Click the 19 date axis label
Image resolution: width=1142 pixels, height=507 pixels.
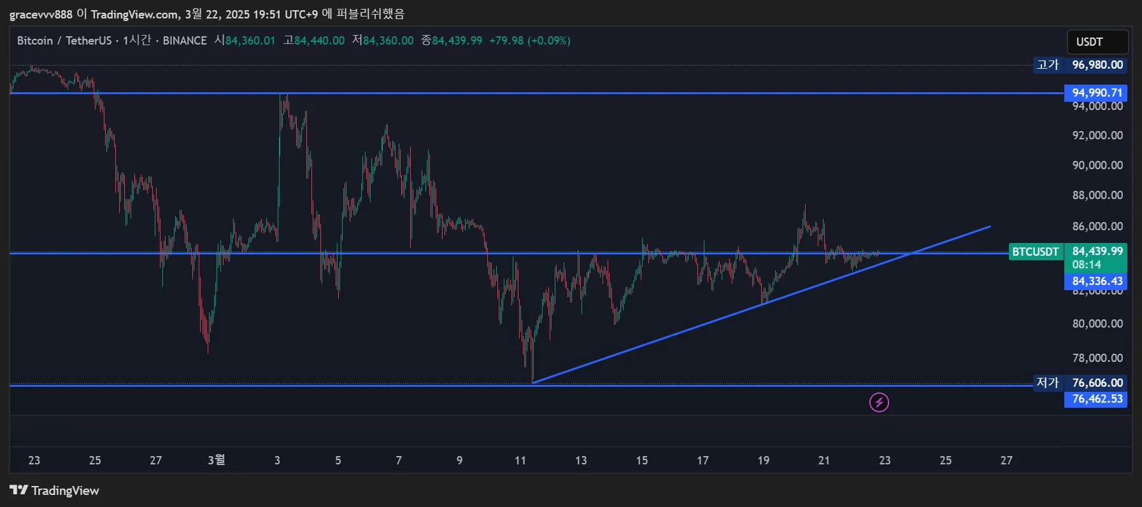pyautogui.click(x=764, y=461)
